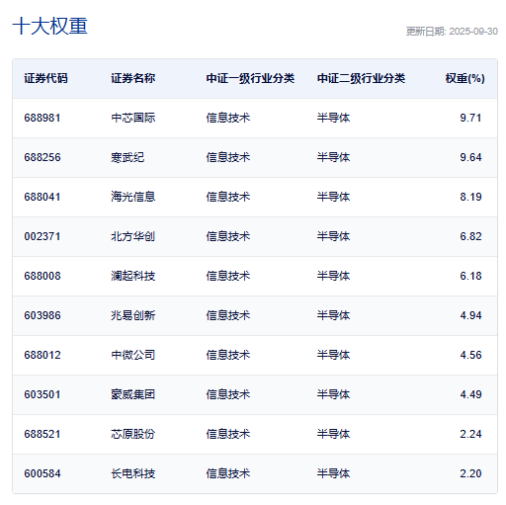Click weight value 9.71 for 中芯国际

coord(470,118)
